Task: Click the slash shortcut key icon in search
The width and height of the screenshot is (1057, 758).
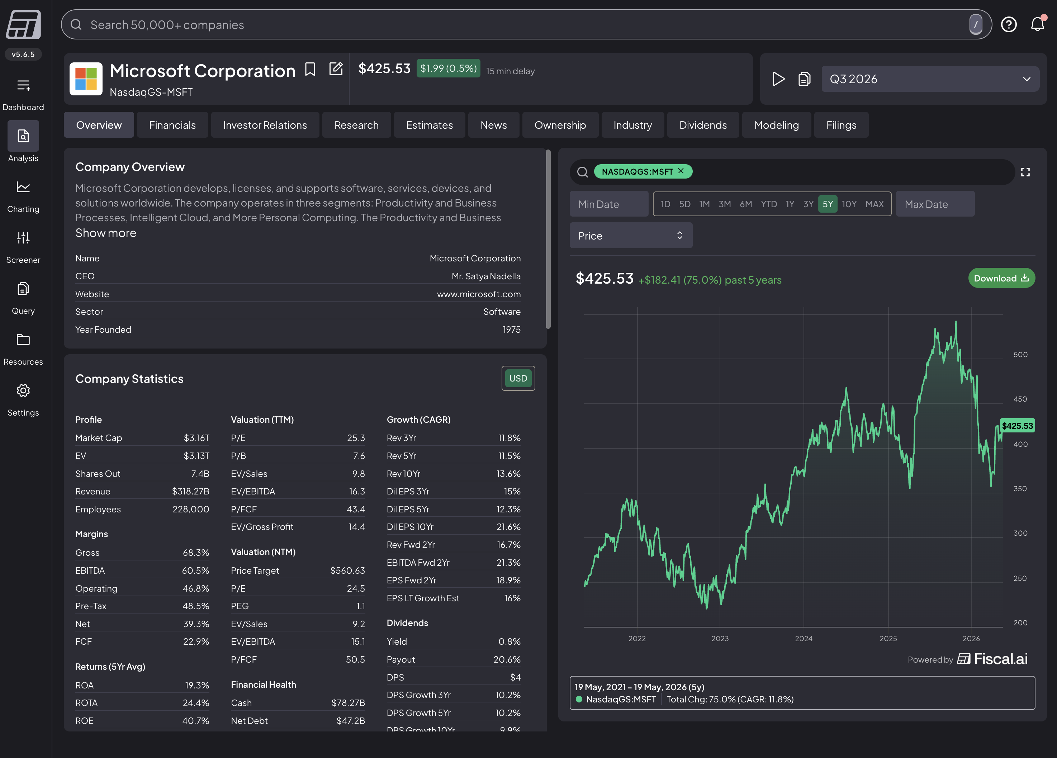Action: tap(976, 24)
